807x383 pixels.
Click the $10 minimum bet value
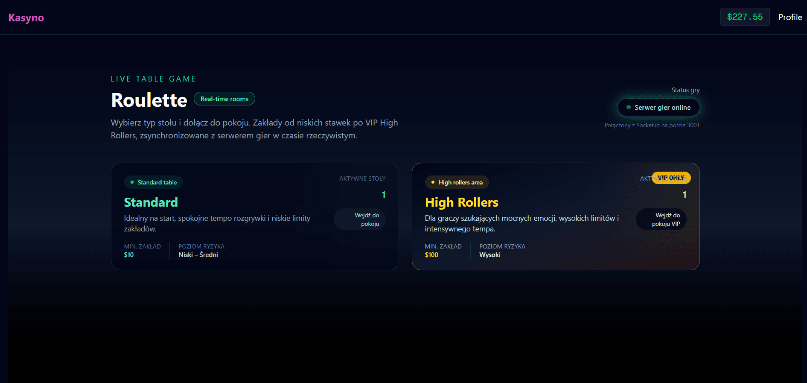(129, 255)
